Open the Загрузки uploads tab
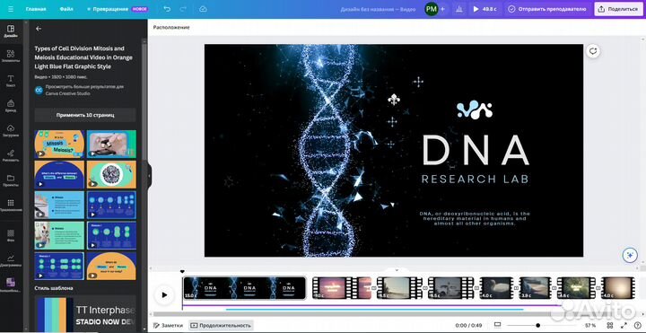The height and width of the screenshot is (333, 646). click(11, 130)
